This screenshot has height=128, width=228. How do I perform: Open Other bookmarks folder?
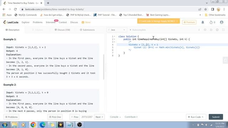pos(215,15)
